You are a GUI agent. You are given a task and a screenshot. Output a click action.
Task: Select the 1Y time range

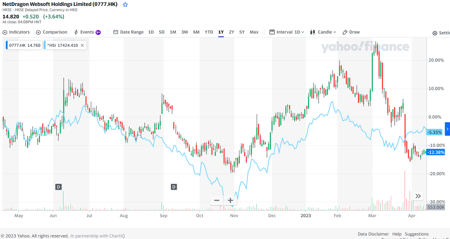point(221,32)
